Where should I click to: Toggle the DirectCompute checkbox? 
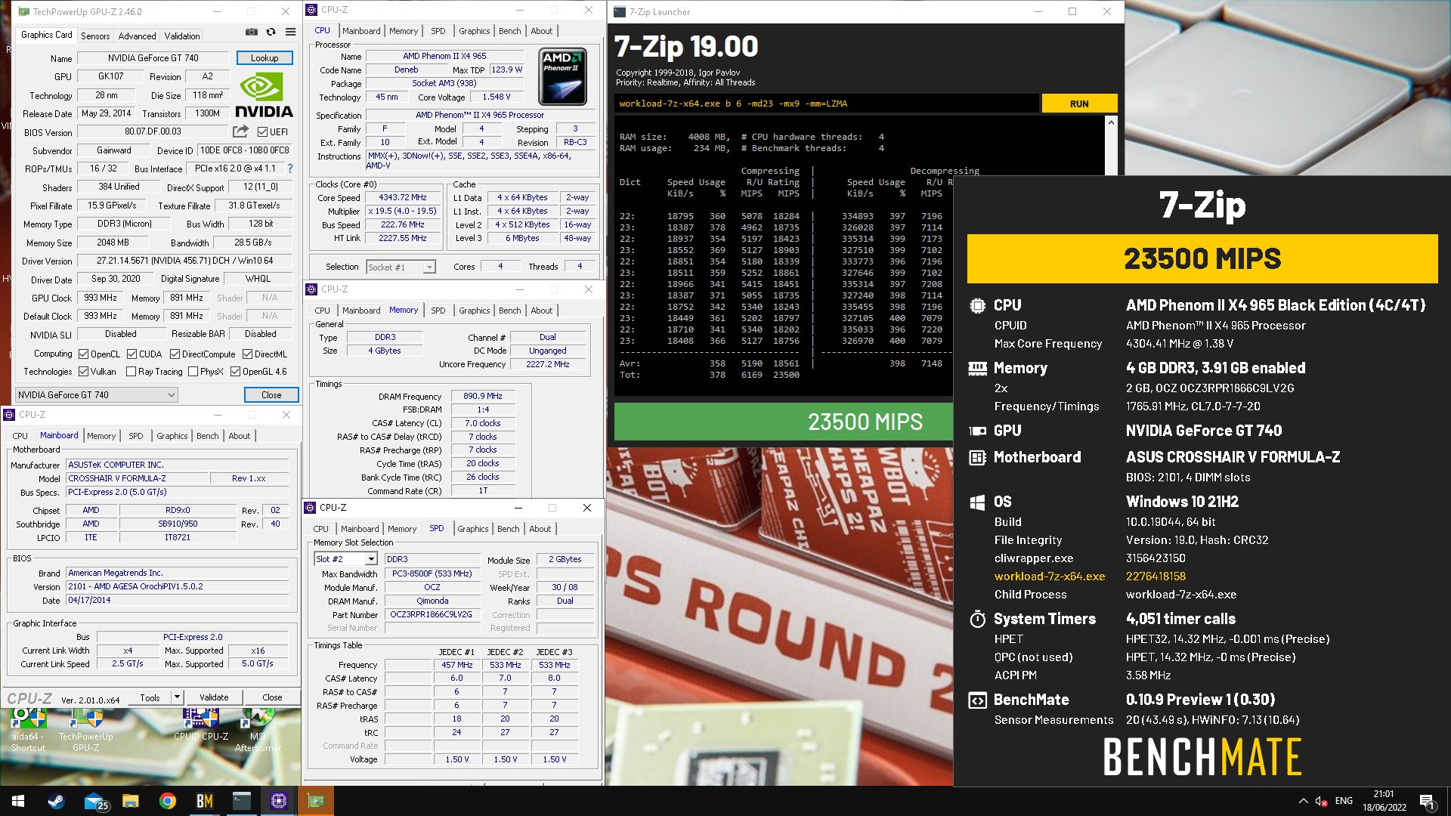tap(175, 354)
